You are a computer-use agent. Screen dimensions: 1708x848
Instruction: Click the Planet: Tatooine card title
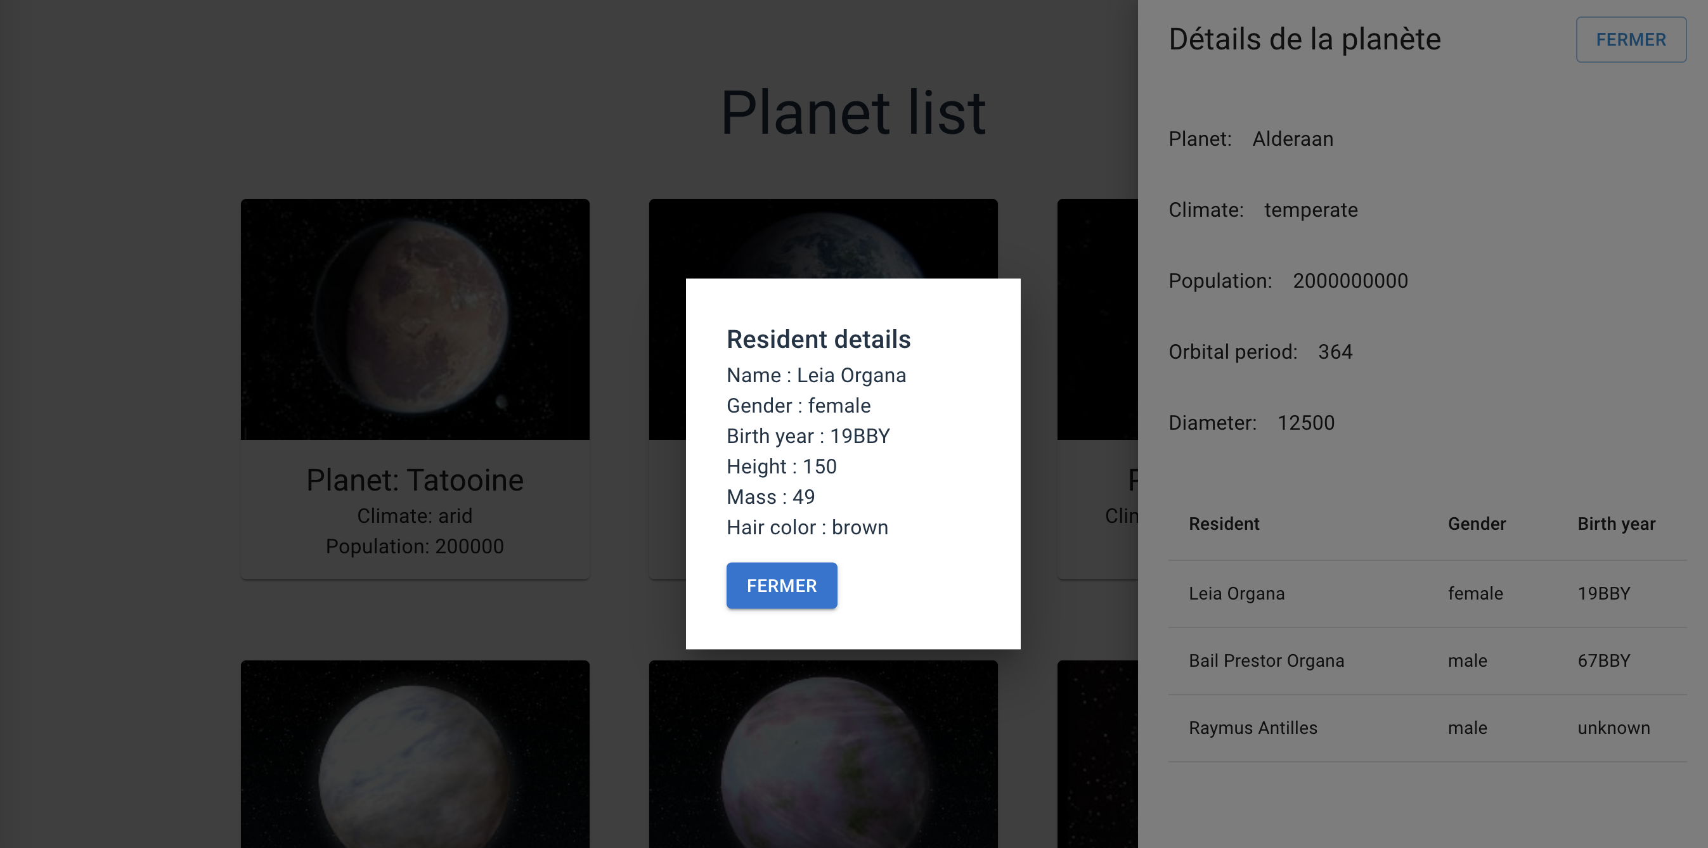tap(415, 480)
